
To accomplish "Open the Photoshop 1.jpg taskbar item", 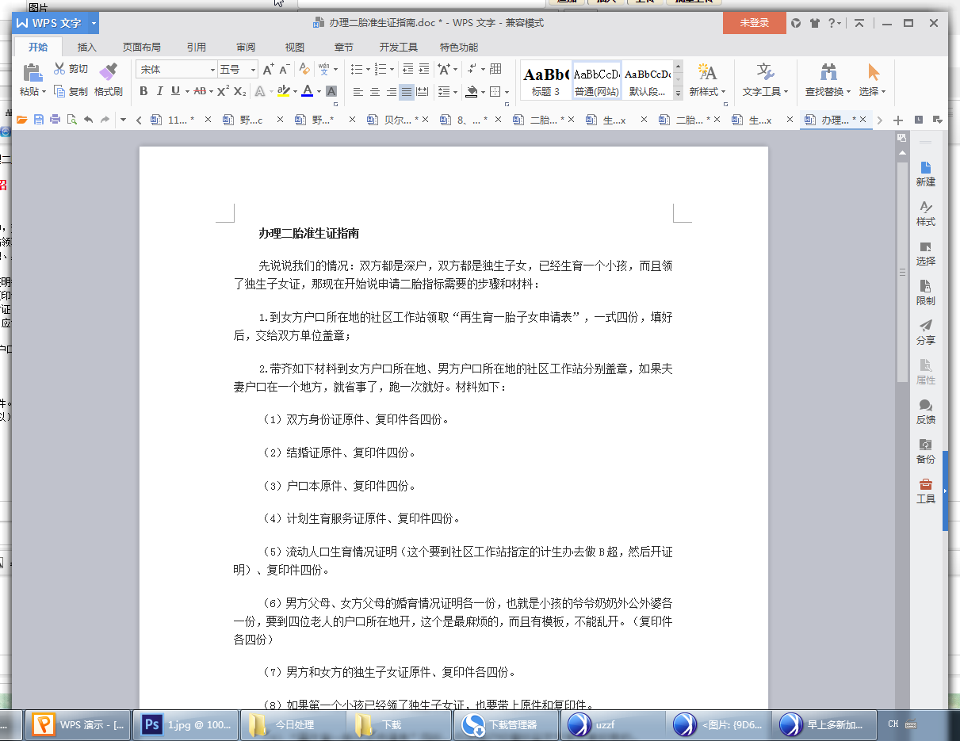I will (185, 724).
